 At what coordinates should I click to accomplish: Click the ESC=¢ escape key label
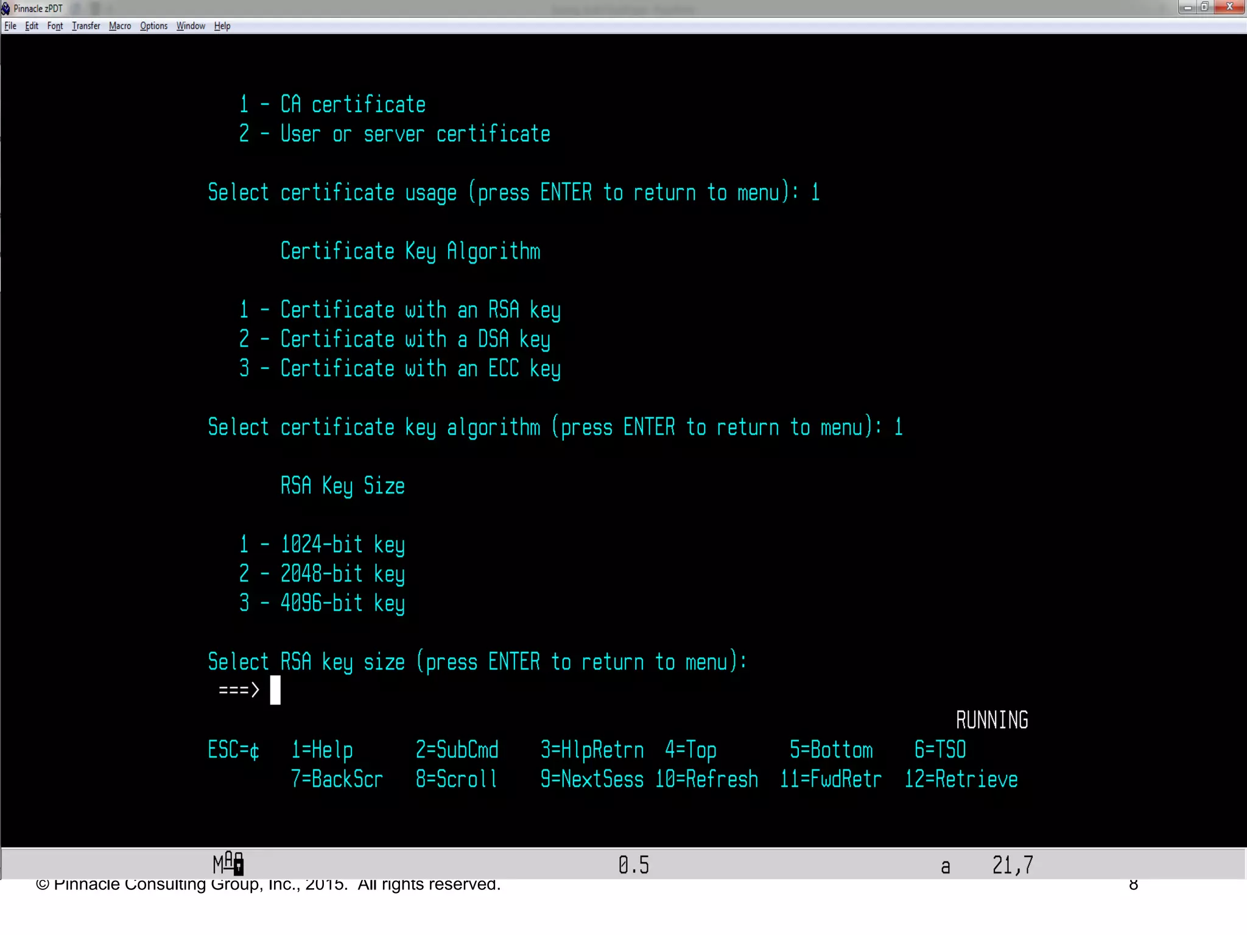[234, 750]
